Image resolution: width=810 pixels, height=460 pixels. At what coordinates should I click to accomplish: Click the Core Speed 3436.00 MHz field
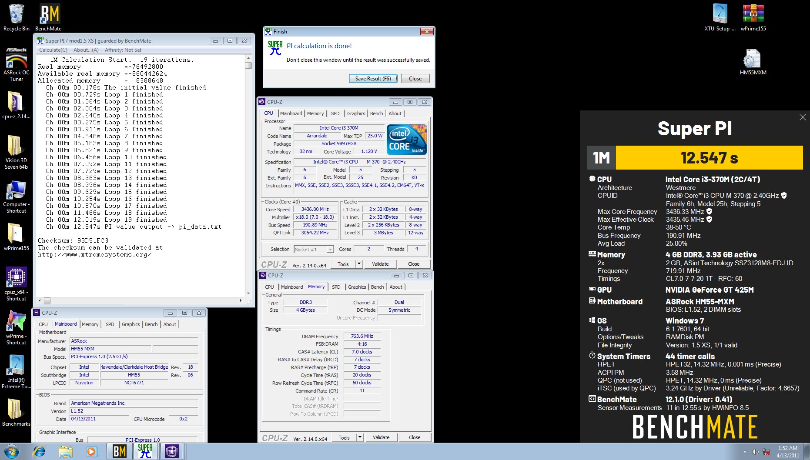315,209
